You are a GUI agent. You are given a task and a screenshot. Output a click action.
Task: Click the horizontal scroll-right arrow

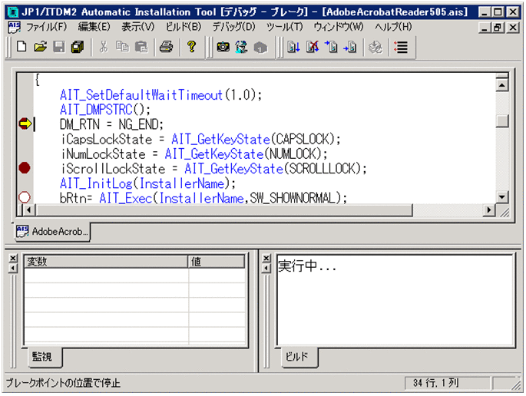coord(489,210)
